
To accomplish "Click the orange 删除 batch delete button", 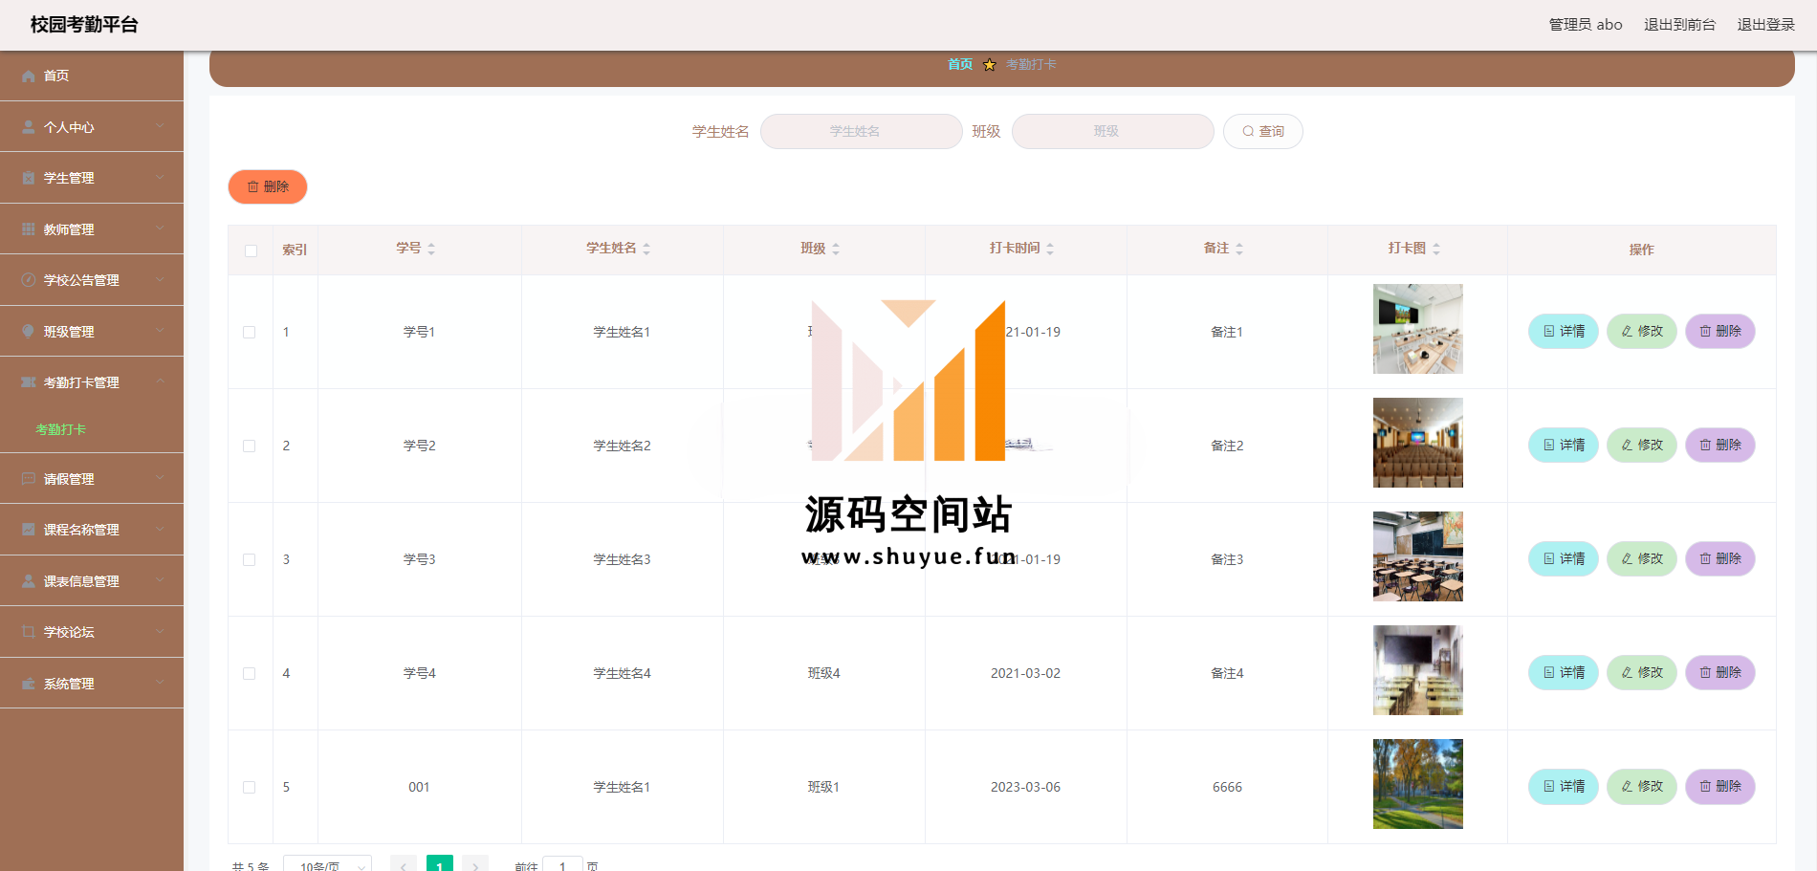I will 268,187.
